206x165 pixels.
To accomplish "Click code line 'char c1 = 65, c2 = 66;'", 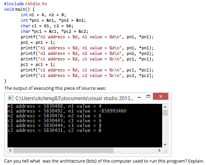I will tap(47, 26).
